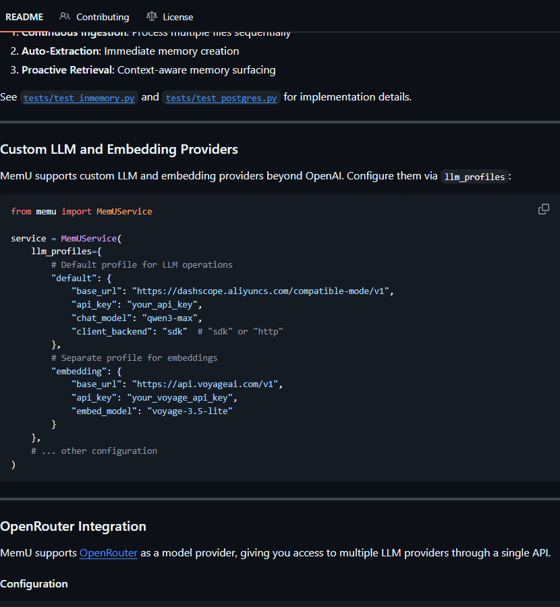Click the "# ... other configuration" comment
Screen dimensions: 560x607
click(x=94, y=451)
